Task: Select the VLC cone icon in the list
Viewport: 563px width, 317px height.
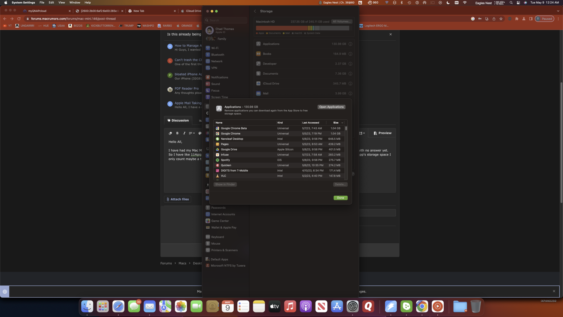Action: (217, 176)
